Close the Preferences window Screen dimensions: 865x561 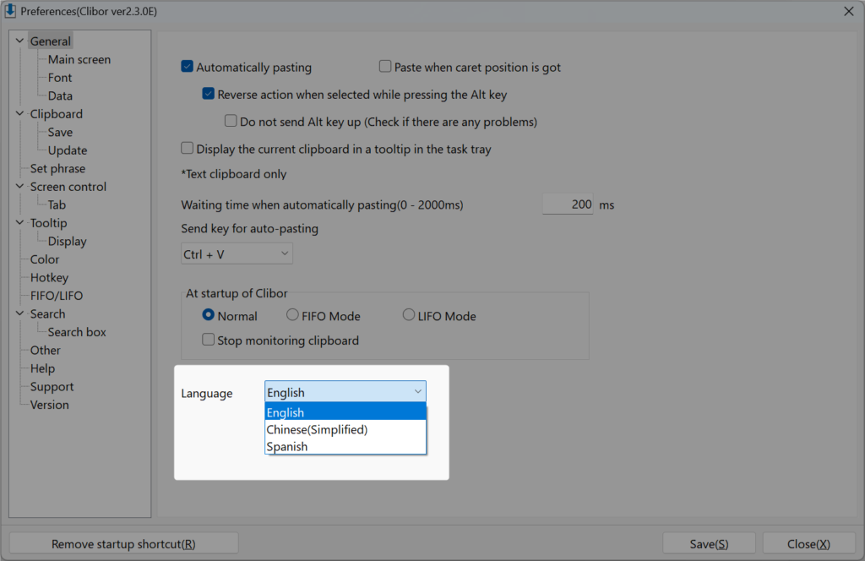pyautogui.click(x=848, y=11)
